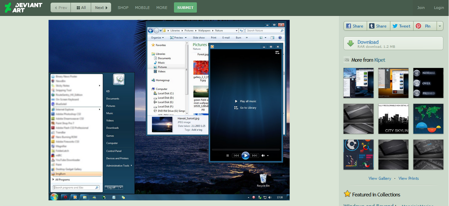
Task: Expand All Programs in the Start menu
Action: coord(61,180)
